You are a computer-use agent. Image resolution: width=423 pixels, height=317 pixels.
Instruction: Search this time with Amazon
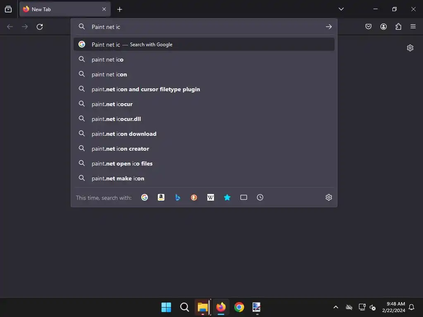[x=161, y=197]
